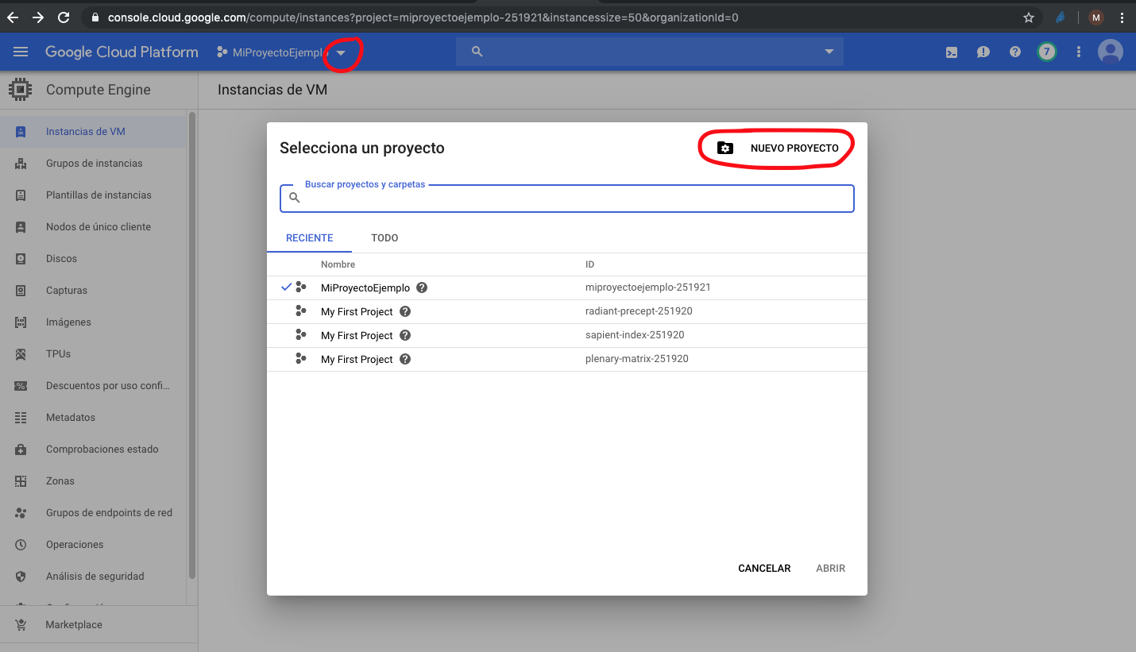Click the NUEVO PROYECTO button
Image resolution: width=1136 pixels, height=652 pixels.
click(x=778, y=149)
